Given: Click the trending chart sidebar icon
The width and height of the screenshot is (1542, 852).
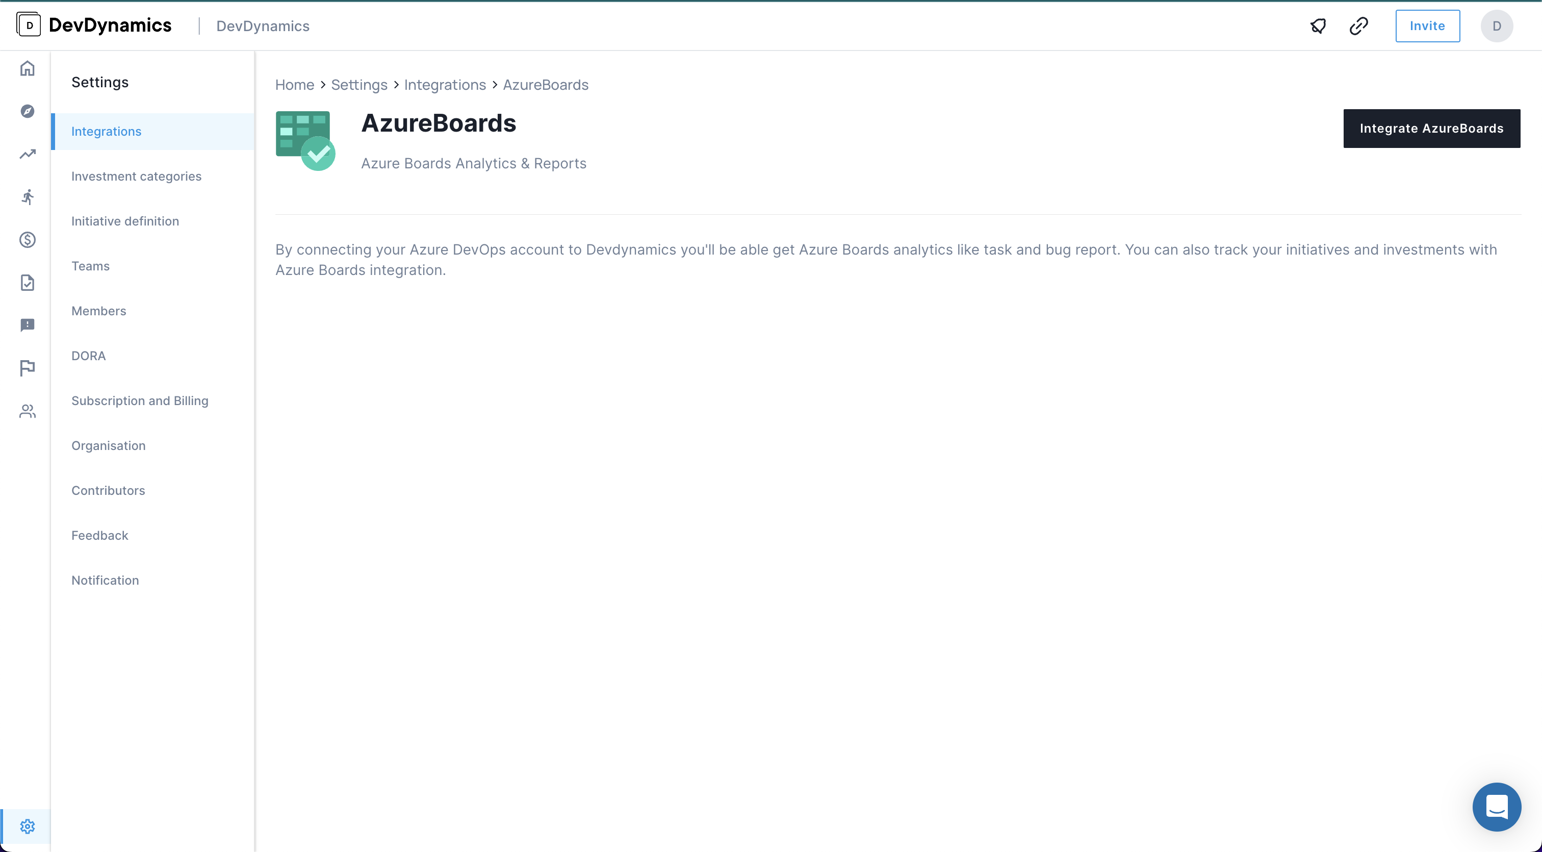Looking at the screenshot, I should point(28,155).
